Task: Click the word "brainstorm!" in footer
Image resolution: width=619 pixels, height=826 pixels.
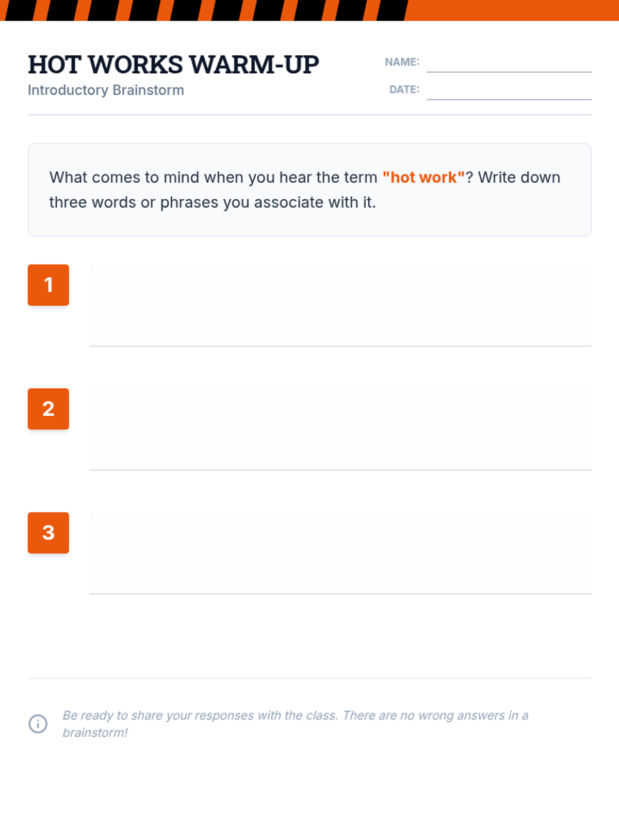Action: (x=95, y=733)
